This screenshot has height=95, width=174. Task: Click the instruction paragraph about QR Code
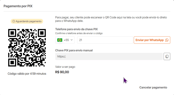(x=111, y=19)
